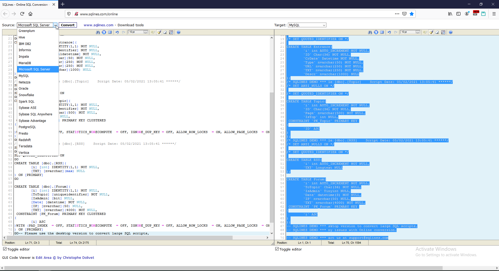Open search in the target editor toolbar
The width and height of the screenshot is (499, 271).
pos(370,32)
